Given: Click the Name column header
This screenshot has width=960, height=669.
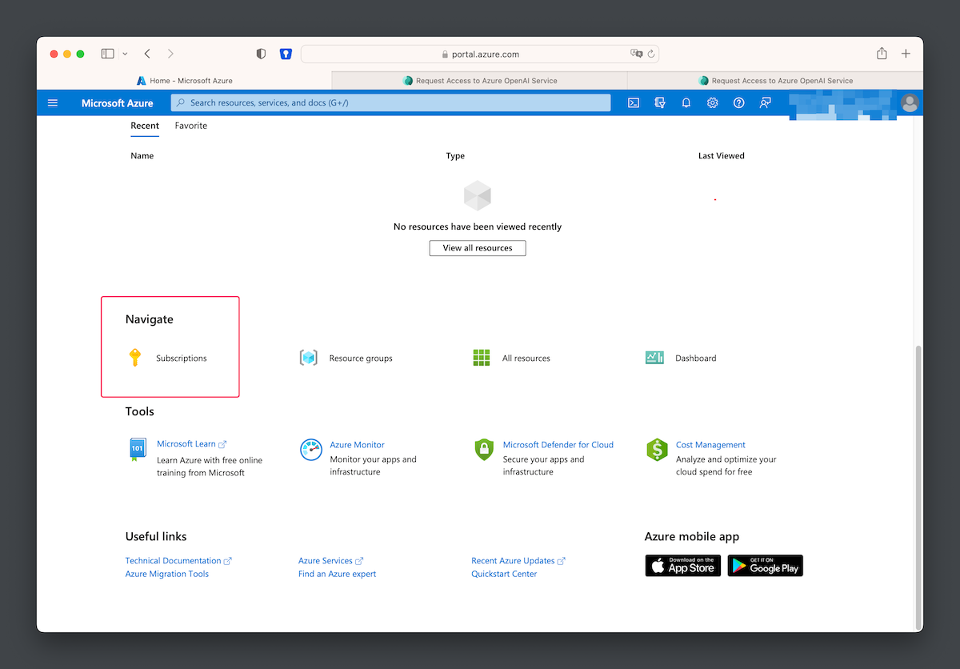Looking at the screenshot, I should point(142,156).
